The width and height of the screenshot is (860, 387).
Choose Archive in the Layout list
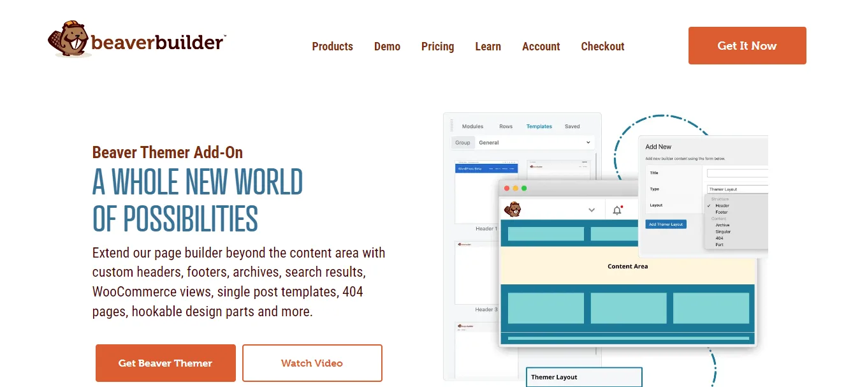(x=722, y=225)
